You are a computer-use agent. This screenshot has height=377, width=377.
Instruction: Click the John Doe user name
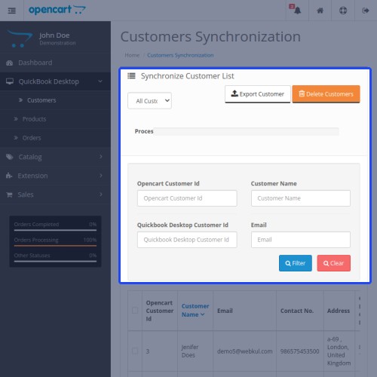(x=54, y=35)
